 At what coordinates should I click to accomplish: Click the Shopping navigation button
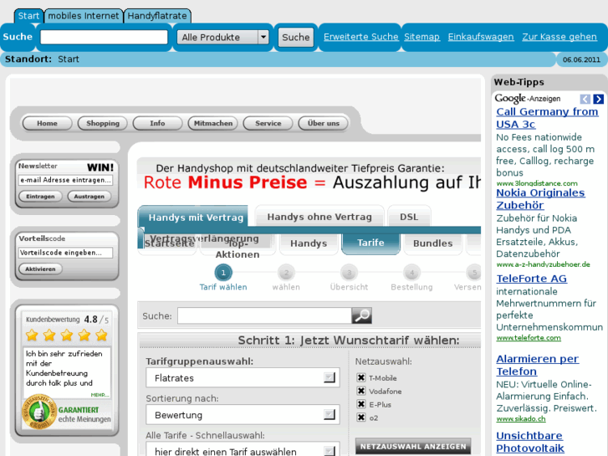[x=103, y=123]
